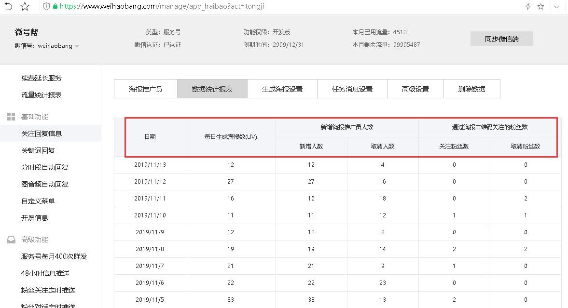The height and width of the screenshot is (308, 568).
Task: Click the 取消粉丝数 sub-header
Action: (x=526, y=147)
